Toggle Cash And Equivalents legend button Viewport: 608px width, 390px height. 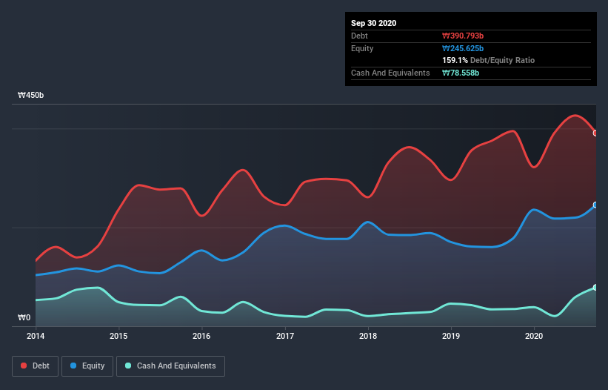pos(170,366)
